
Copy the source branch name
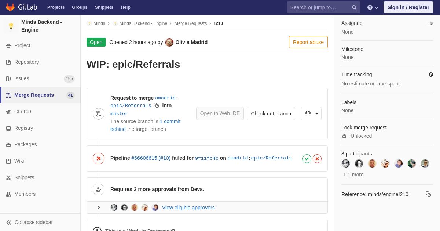[x=156, y=106]
